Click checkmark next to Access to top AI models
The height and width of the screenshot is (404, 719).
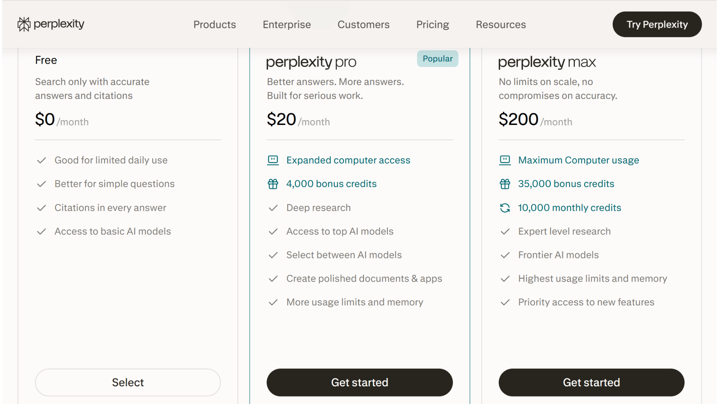point(273,232)
